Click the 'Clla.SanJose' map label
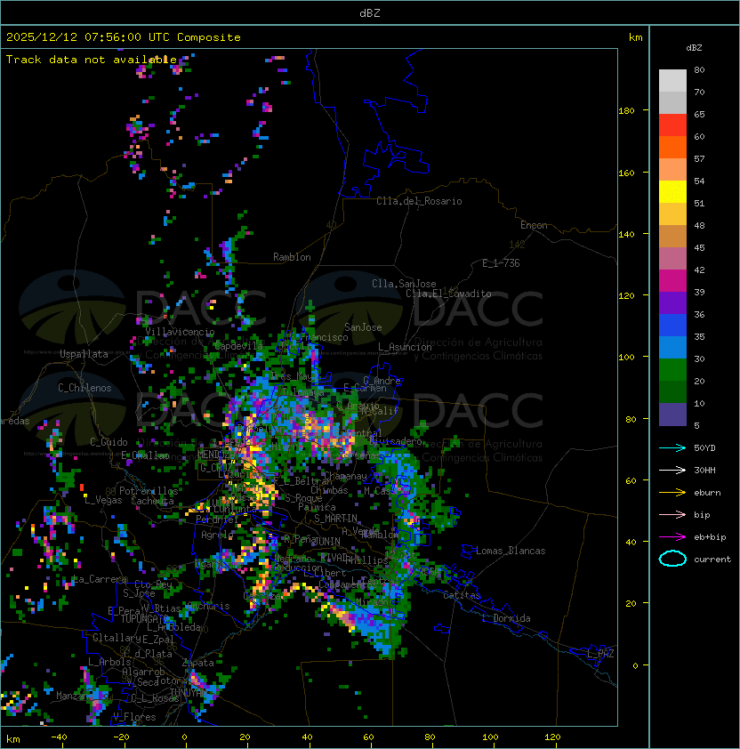This screenshot has width=740, height=749. pyautogui.click(x=404, y=284)
